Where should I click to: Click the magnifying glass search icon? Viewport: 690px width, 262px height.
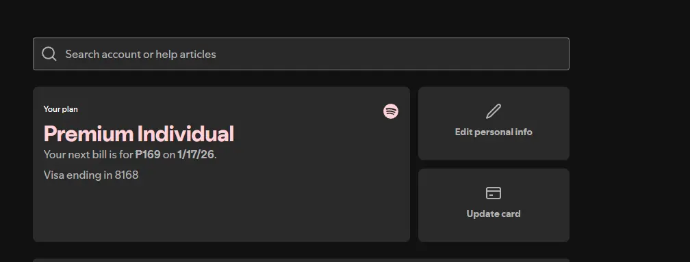coord(49,54)
